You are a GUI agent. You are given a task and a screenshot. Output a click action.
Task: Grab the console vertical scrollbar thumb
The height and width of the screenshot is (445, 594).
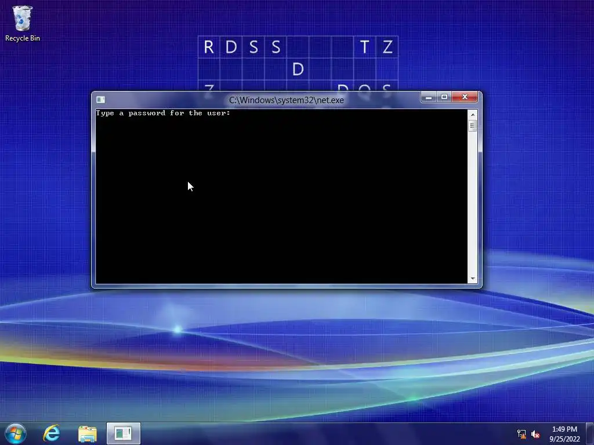click(472, 126)
